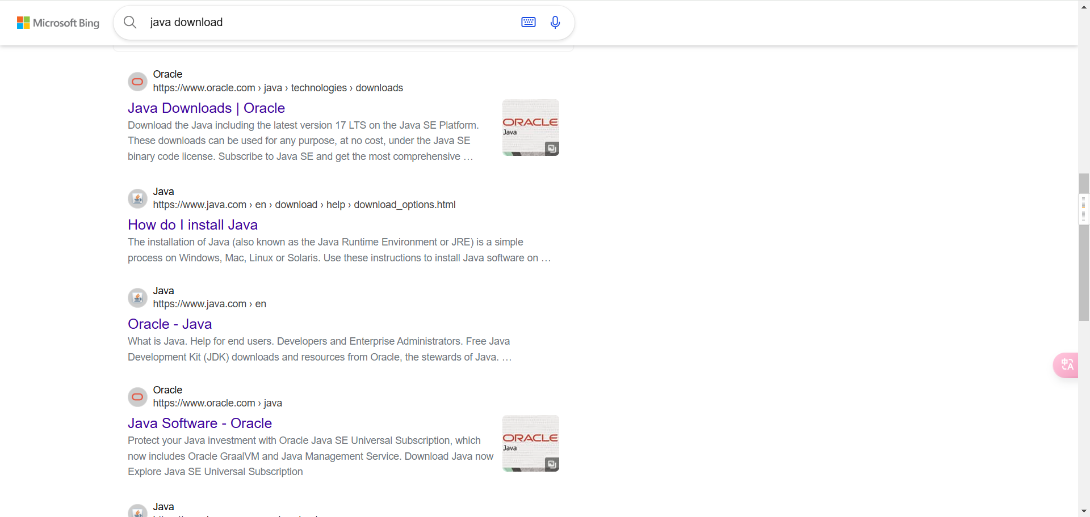Open the Java Software - Oracle result
The height and width of the screenshot is (517, 1090).
point(200,423)
